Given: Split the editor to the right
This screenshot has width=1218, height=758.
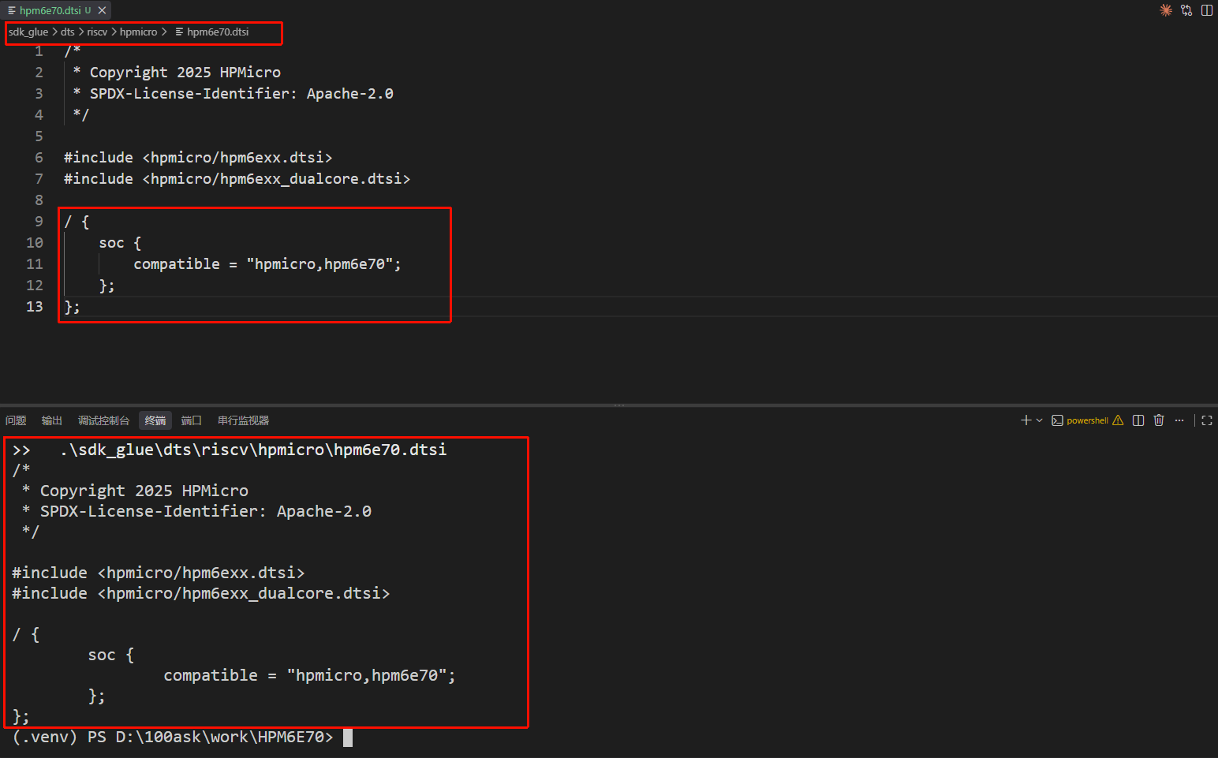Looking at the screenshot, I should point(1207,10).
